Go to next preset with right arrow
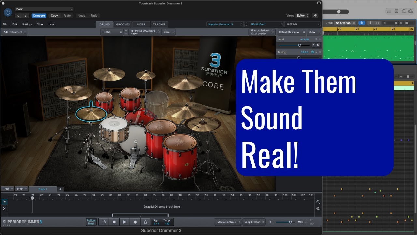 pos(26,16)
